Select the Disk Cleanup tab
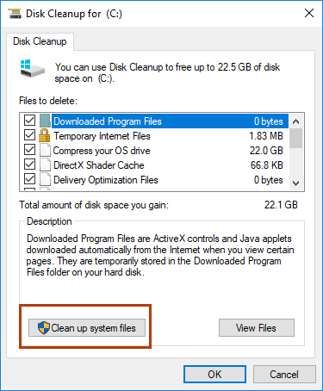 tap(40, 41)
